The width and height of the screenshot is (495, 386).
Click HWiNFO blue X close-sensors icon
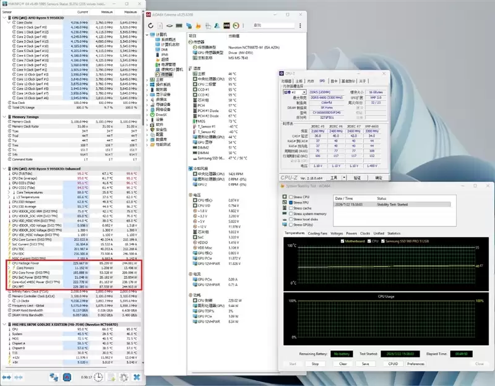[137, 377]
